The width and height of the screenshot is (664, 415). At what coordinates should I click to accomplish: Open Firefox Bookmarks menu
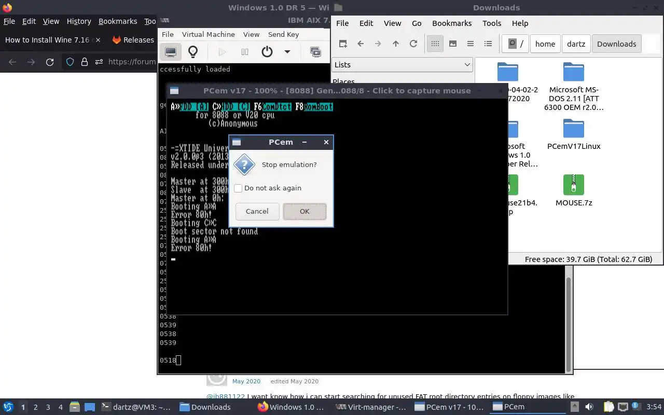(118, 21)
